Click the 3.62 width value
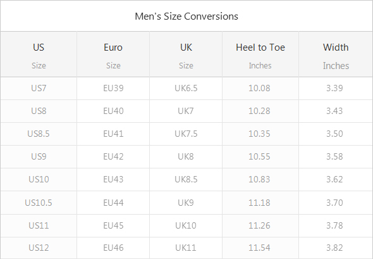The width and height of the screenshot is (373, 259). pyautogui.click(x=334, y=179)
